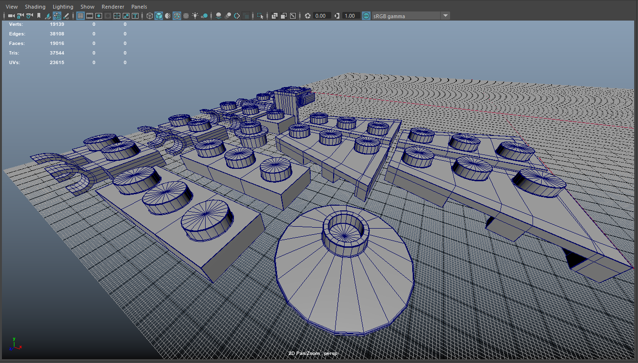Click the 2D Pan/Zoom : persp label
638x363 pixels.
click(x=313, y=353)
